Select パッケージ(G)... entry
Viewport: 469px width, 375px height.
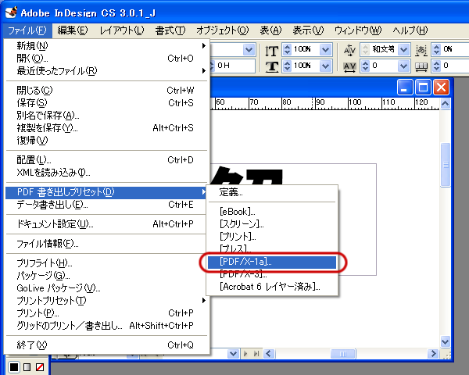pyautogui.click(x=106, y=276)
